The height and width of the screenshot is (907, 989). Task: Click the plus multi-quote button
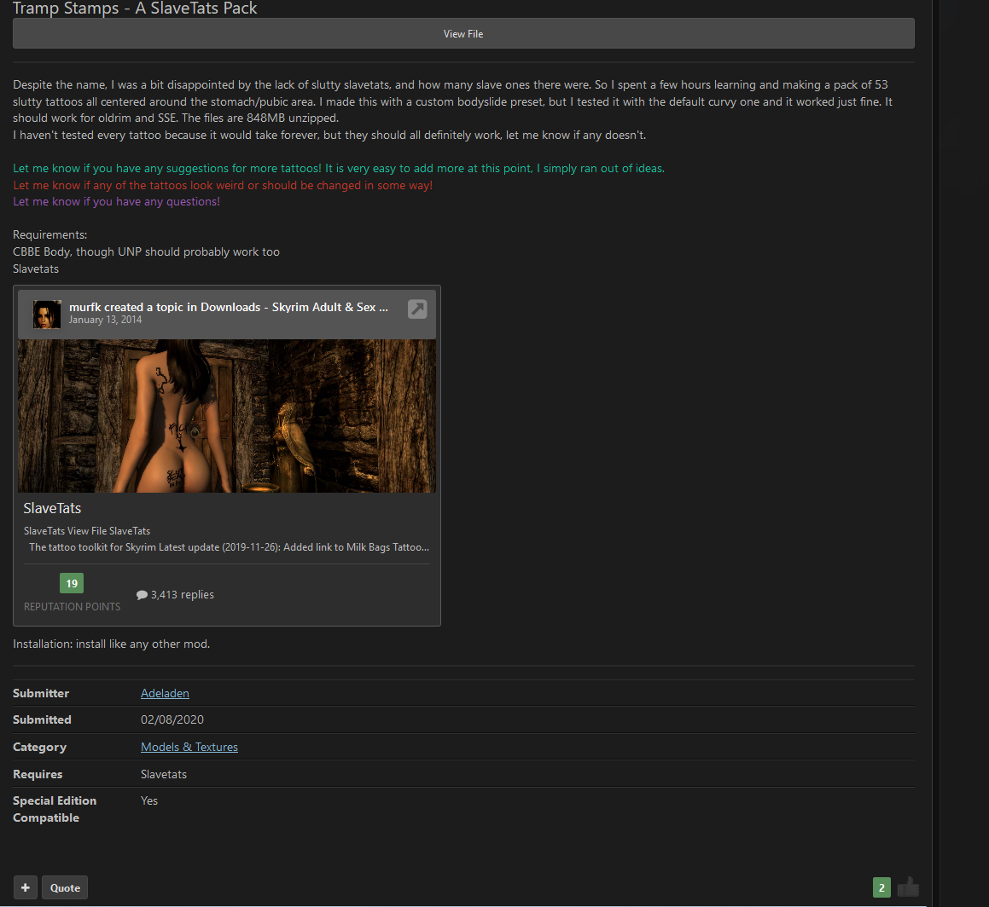26,887
